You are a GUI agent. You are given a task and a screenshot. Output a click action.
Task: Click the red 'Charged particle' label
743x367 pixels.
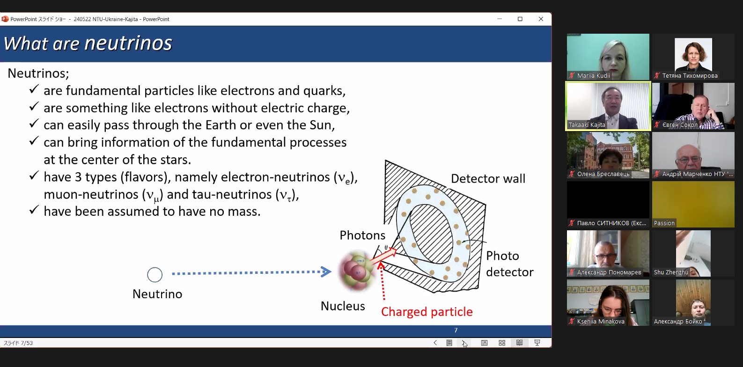pyautogui.click(x=427, y=312)
